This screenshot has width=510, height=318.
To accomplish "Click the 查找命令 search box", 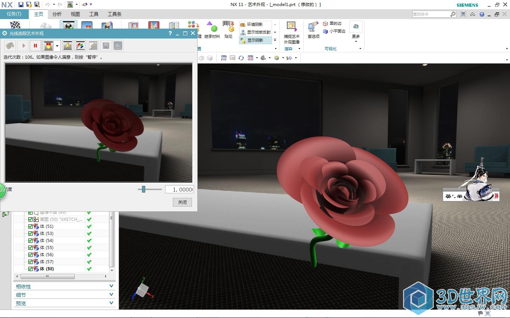I will coord(431,14).
